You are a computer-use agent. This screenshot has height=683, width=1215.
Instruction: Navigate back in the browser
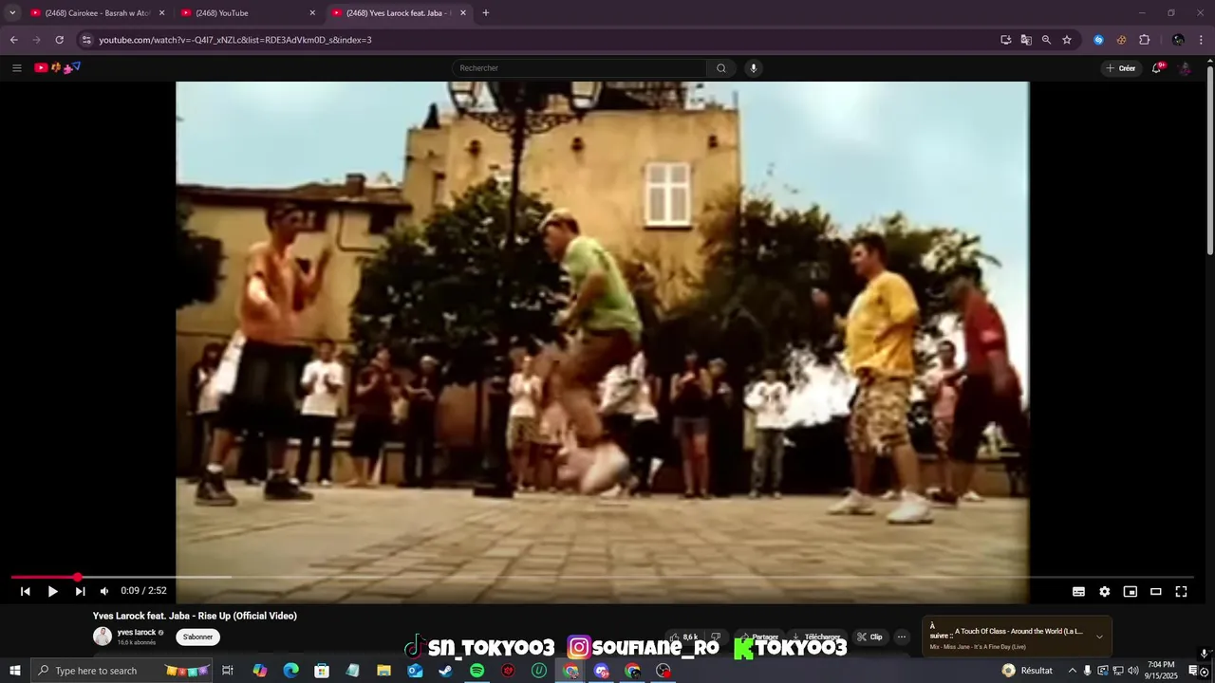(13, 40)
